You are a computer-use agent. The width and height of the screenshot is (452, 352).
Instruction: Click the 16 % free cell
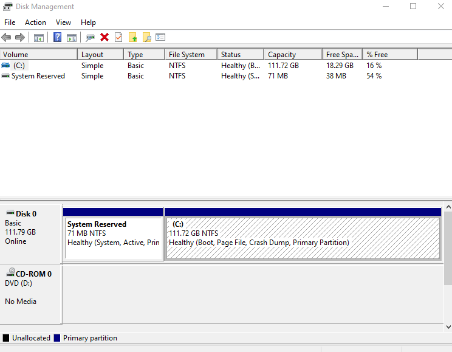pos(374,66)
